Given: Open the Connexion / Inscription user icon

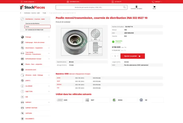Looking at the screenshot, I should point(136,6).
